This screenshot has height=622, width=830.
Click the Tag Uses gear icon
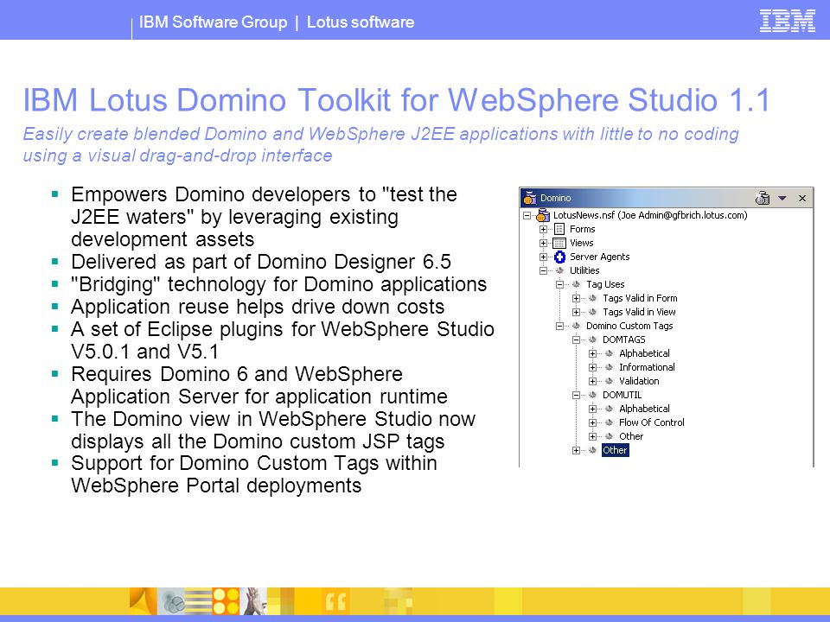click(x=576, y=284)
